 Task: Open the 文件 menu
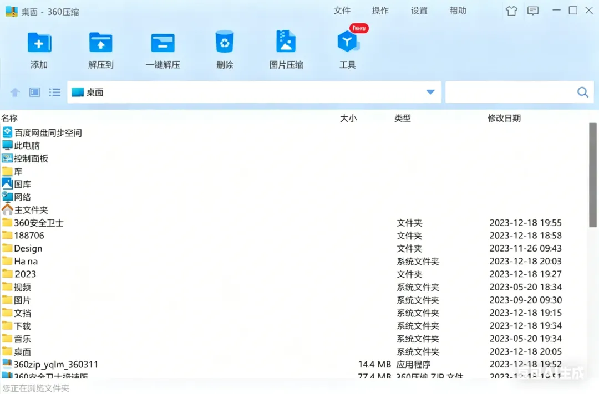pos(342,11)
